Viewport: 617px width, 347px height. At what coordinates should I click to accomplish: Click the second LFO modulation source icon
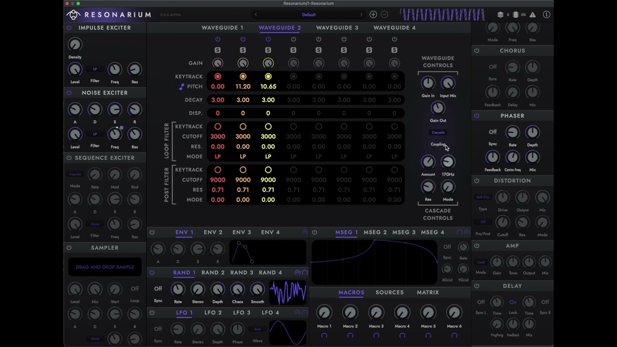tap(305, 313)
